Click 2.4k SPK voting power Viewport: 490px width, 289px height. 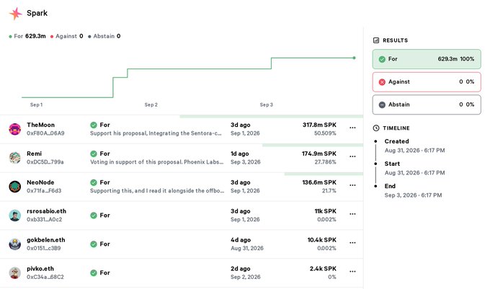pos(323,269)
